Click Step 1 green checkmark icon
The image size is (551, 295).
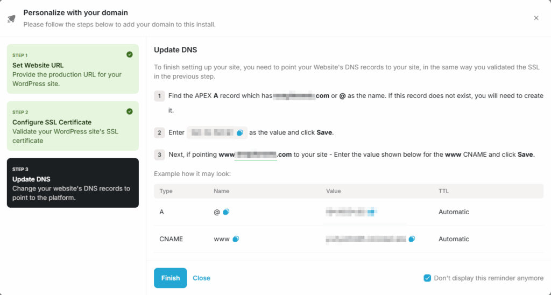[x=130, y=54]
